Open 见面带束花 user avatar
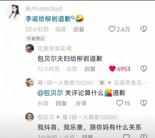Screen dimensions: 155x138 [x=29, y=48]
